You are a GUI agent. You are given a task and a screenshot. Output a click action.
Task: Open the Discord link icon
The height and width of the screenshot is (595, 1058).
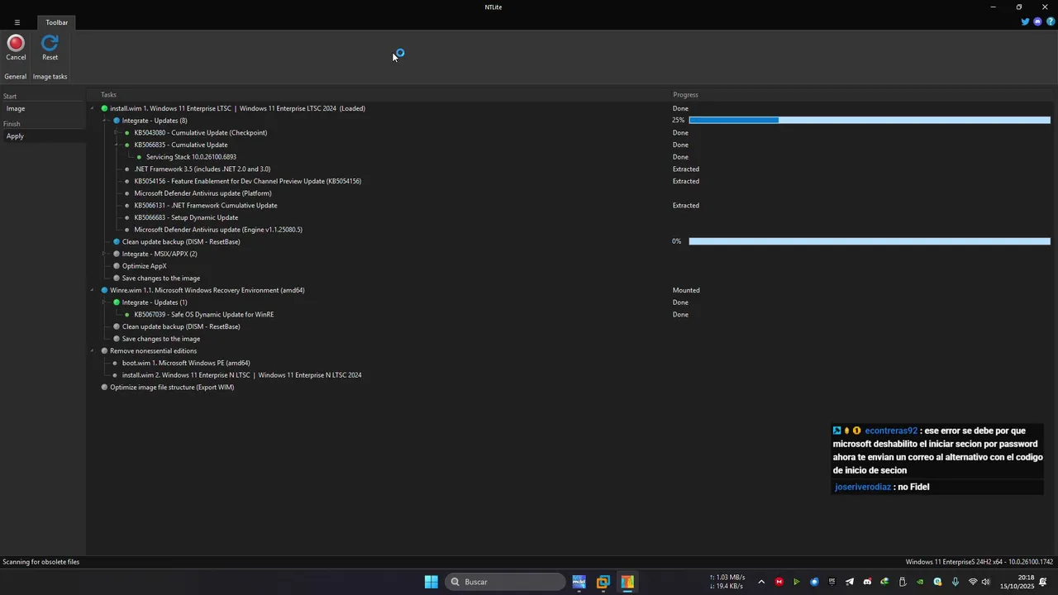tap(1038, 21)
